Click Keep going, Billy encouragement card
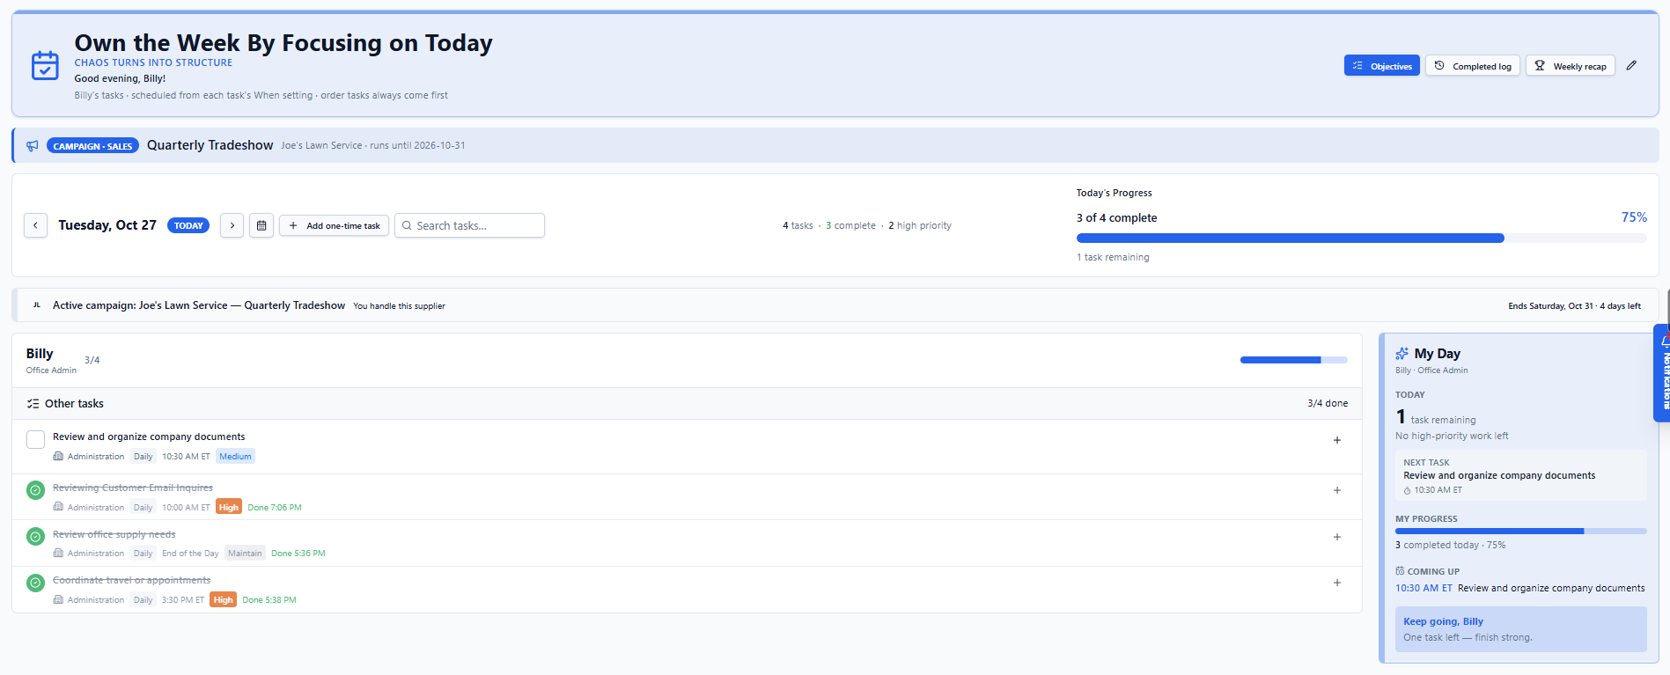 point(1520,629)
